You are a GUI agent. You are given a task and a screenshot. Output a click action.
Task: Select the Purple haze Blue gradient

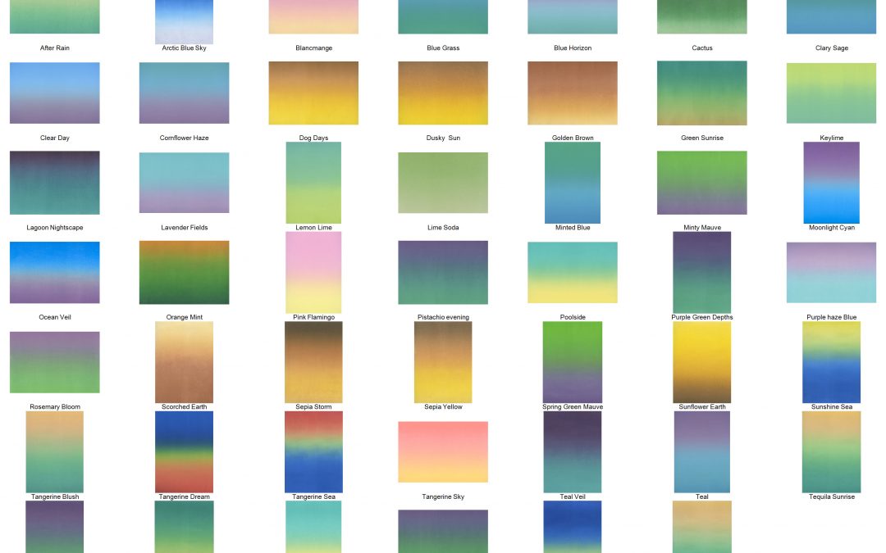coord(831,272)
